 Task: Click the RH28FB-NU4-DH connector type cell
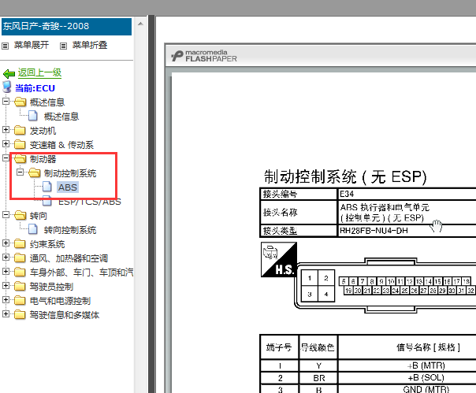[x=407, y=231]
